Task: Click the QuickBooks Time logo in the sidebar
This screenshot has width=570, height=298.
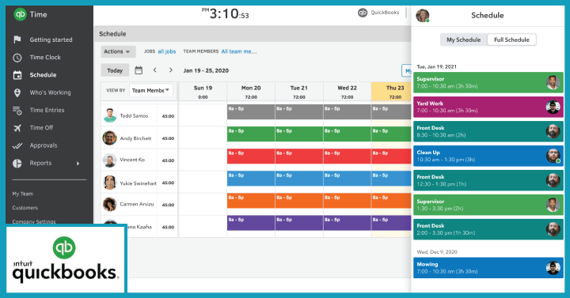Action: [20, 14]
